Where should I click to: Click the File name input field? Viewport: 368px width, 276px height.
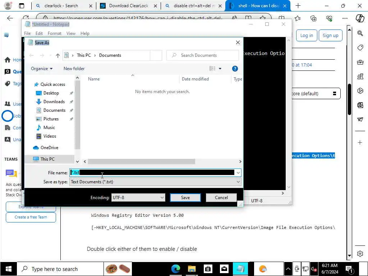coord(152,173)
